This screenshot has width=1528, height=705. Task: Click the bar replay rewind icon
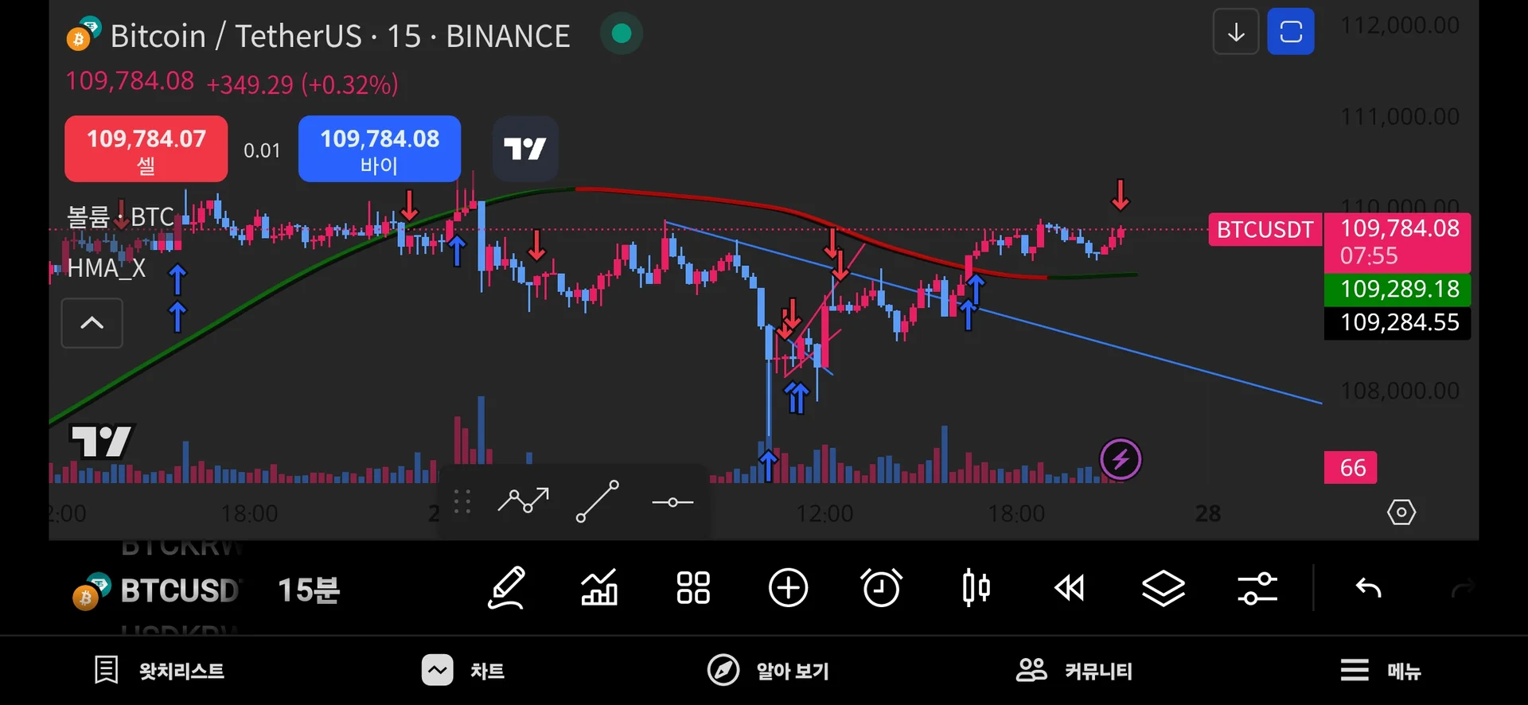[x=1069, y=589]
